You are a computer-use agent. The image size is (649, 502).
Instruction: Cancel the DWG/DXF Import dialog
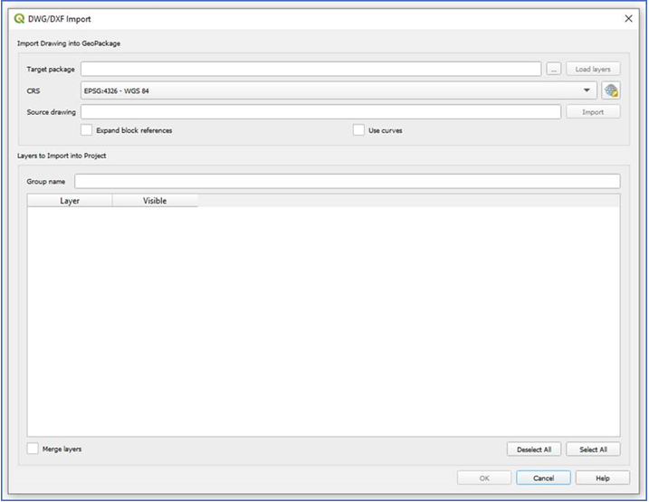[543, 478]
